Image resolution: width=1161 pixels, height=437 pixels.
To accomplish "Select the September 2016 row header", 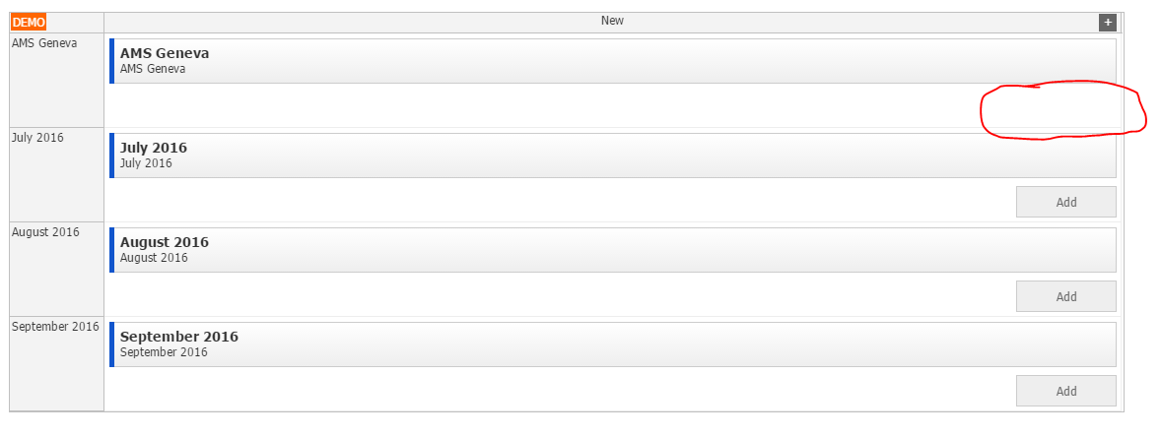I will (56, 363).
